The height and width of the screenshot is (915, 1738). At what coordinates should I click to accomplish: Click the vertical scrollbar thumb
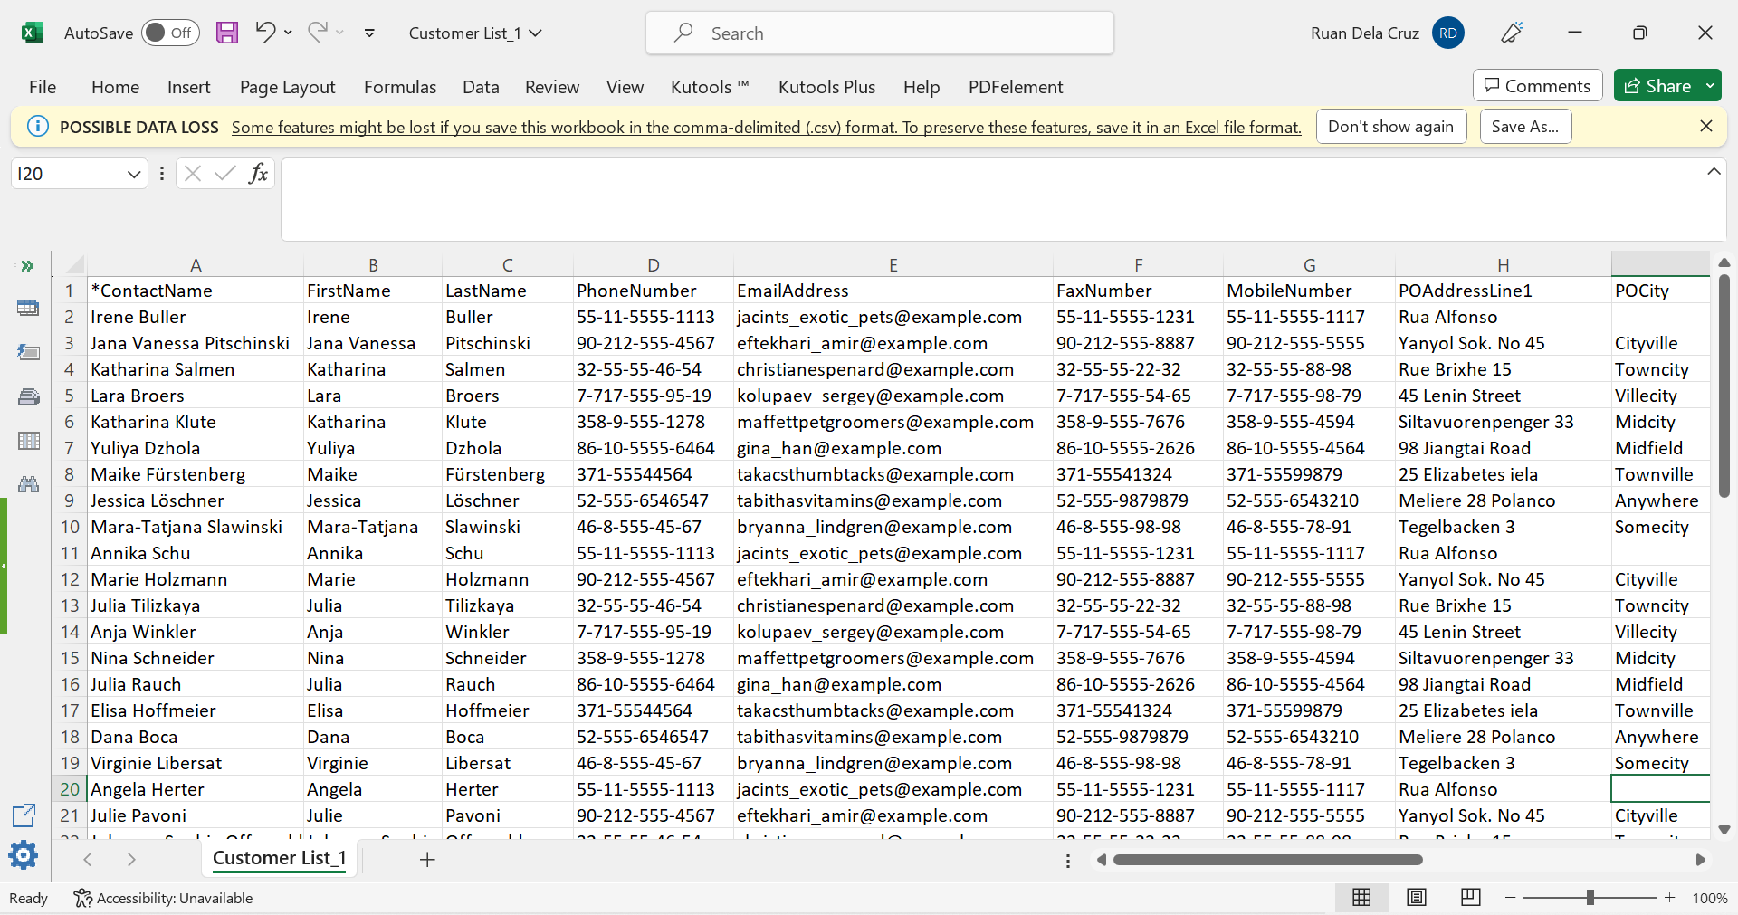pos(1724,386)
